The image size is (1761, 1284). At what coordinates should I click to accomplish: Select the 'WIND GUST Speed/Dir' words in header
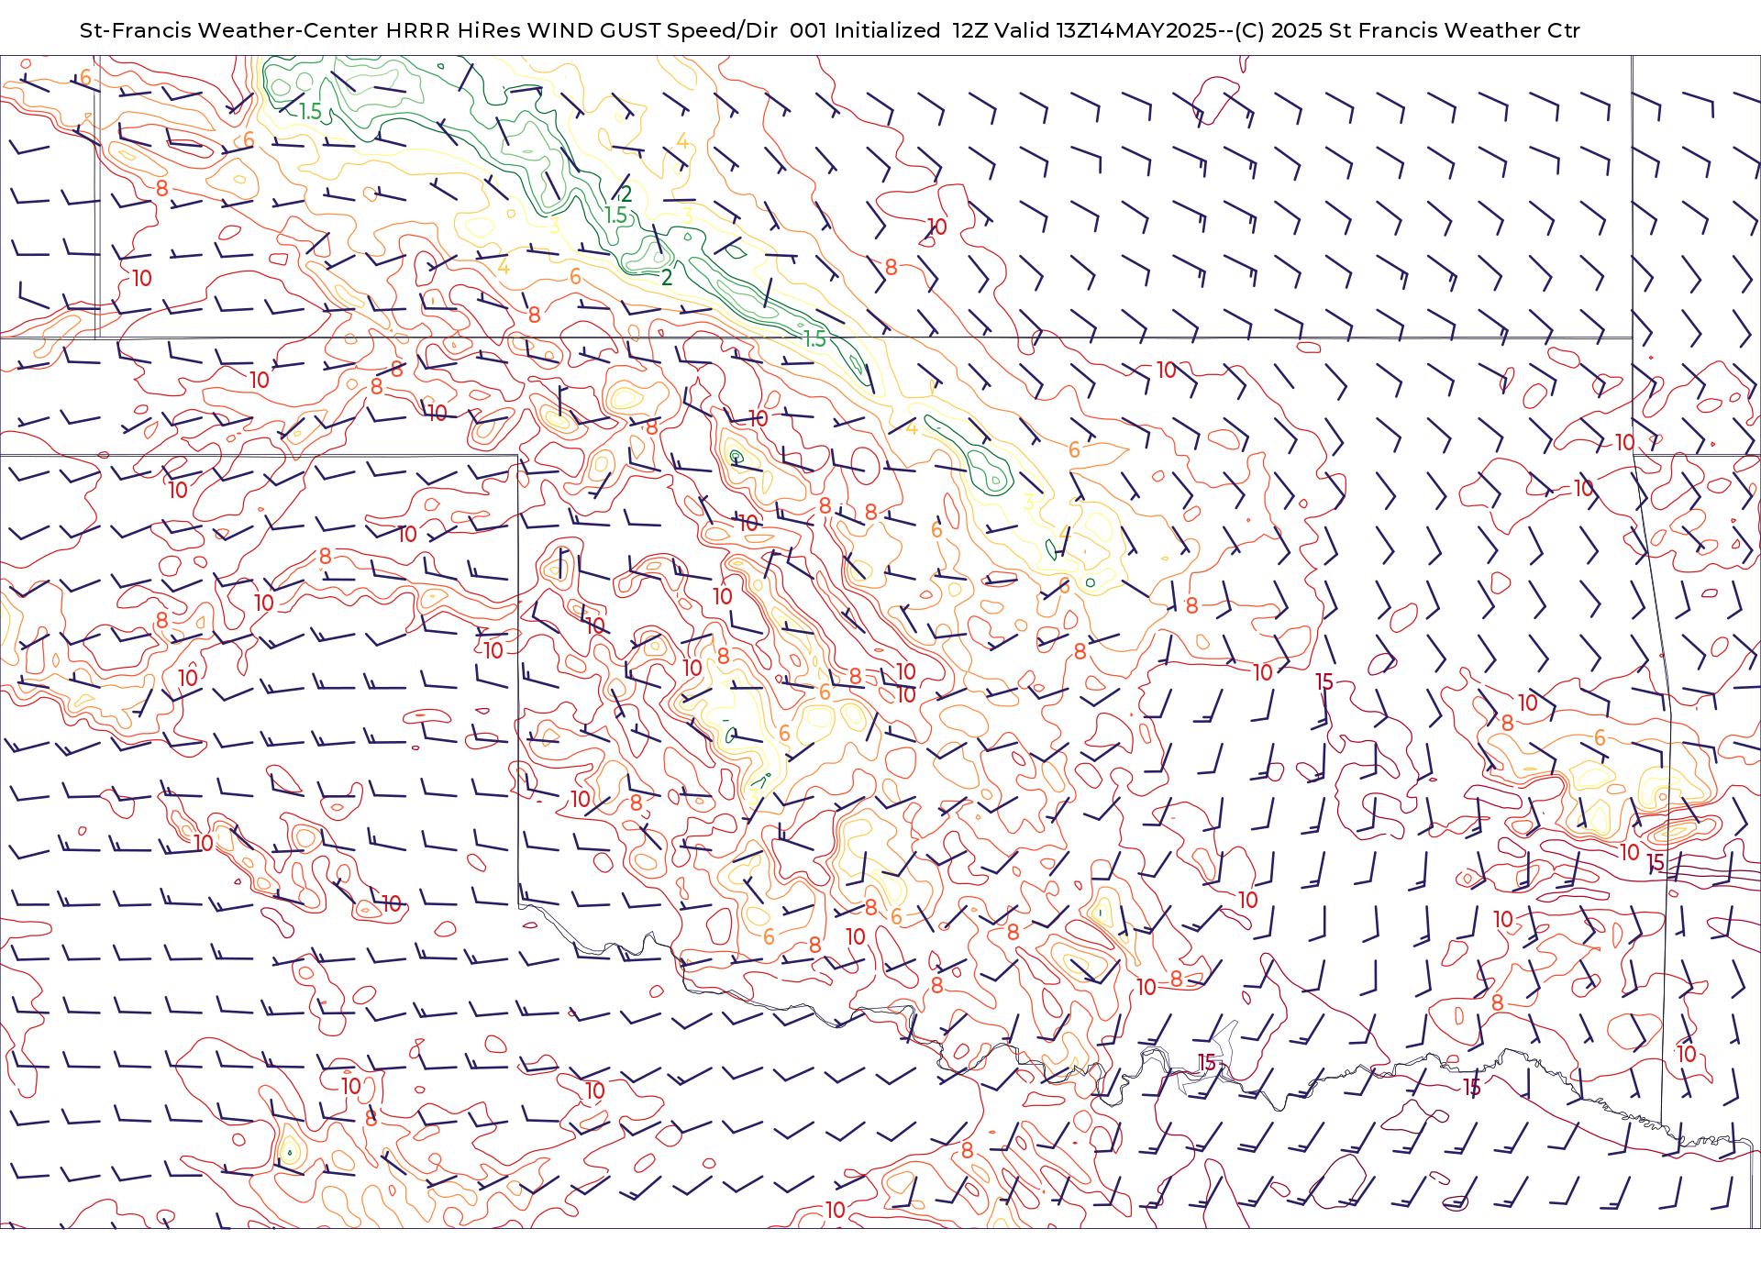pos(652,30)
